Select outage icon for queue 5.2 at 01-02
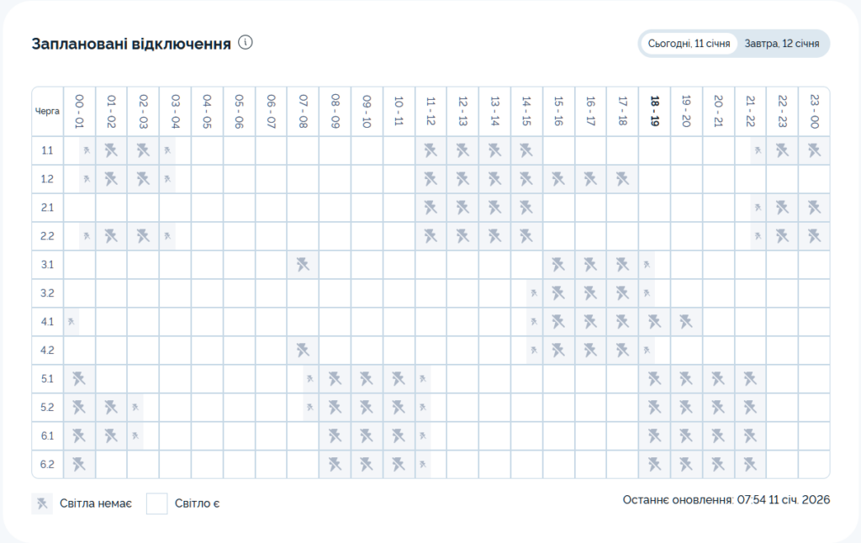This screenshot has height=543, width=861. tap(111, 408)
